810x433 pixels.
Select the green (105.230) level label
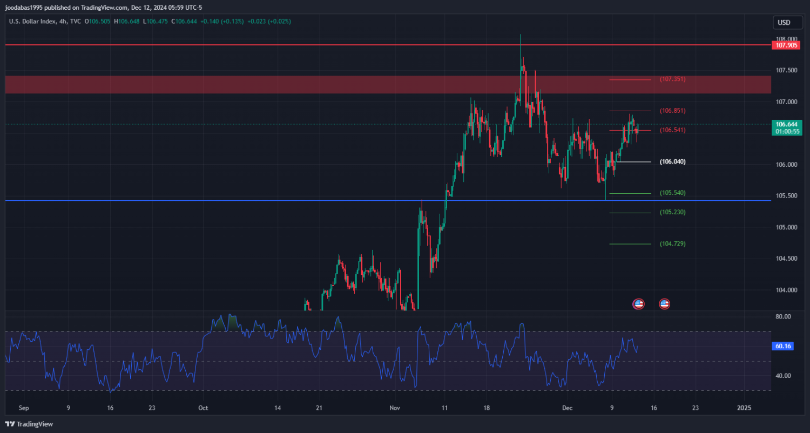(x=672, y=212)
